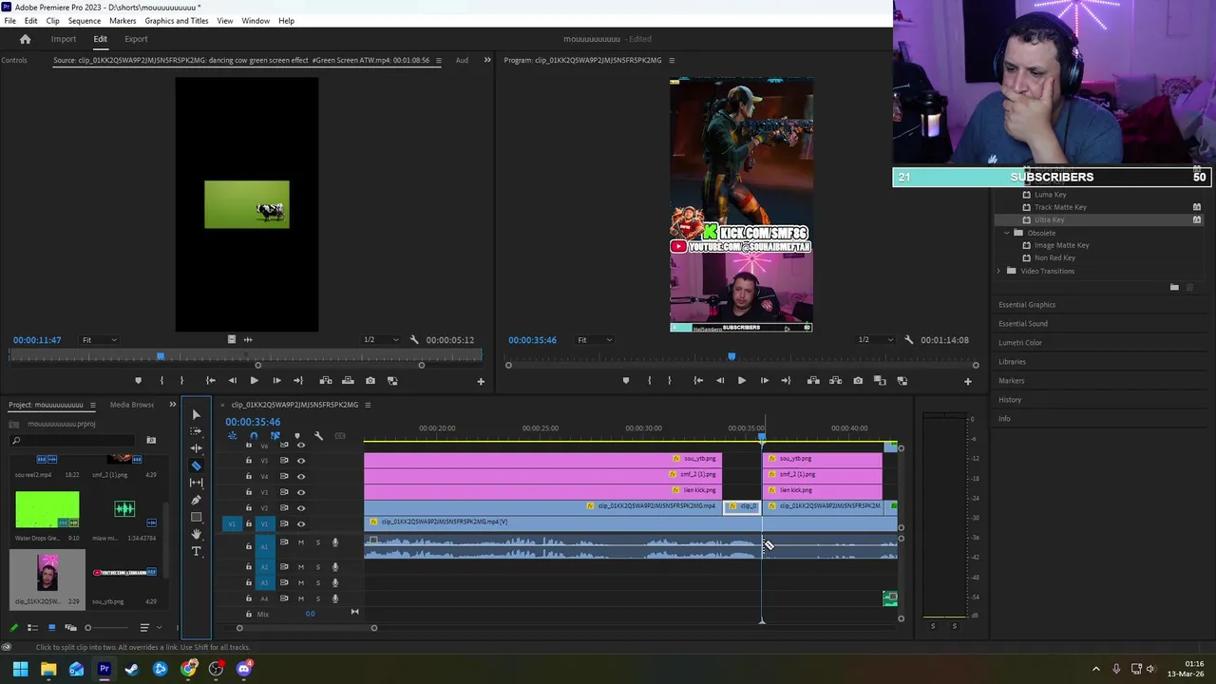Open Program monitor Fit zoom dropdown

(x=595, y=339)
